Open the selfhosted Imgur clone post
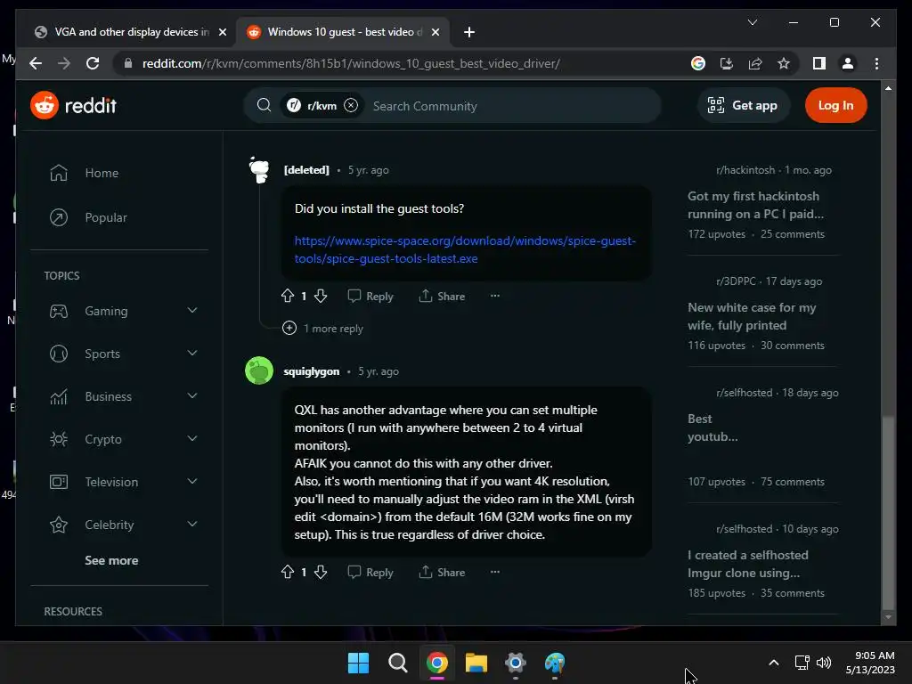 [748, 564]
